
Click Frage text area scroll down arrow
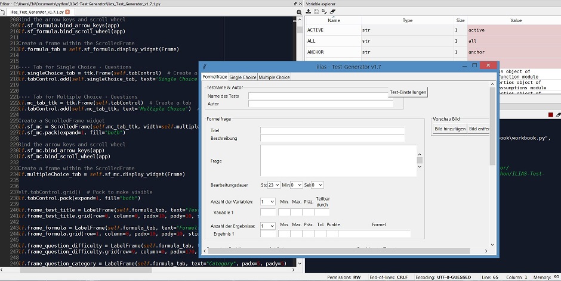420,167
